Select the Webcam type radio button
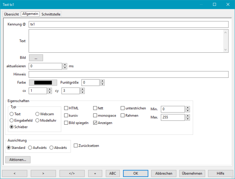This screenshot has width=235, height=179. pos(38,114)
